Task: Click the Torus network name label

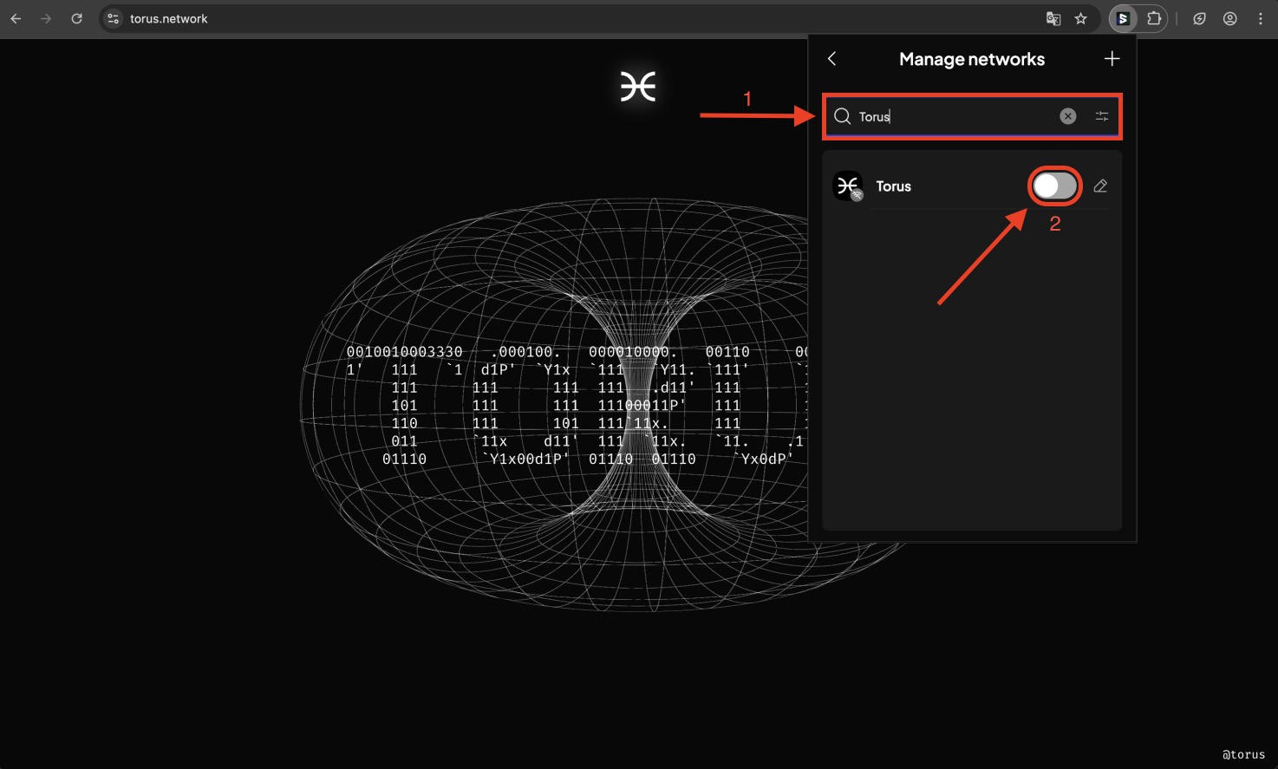Action: [893, 186]
